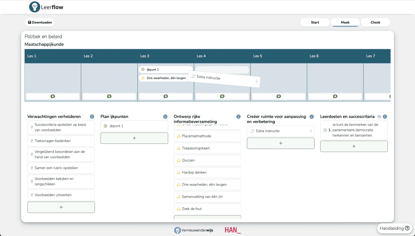The width and height of the screenshot is (415, 236).
Task: Open info icon next to Leerdoelen en succescriteria
Action: pos(385,117)
